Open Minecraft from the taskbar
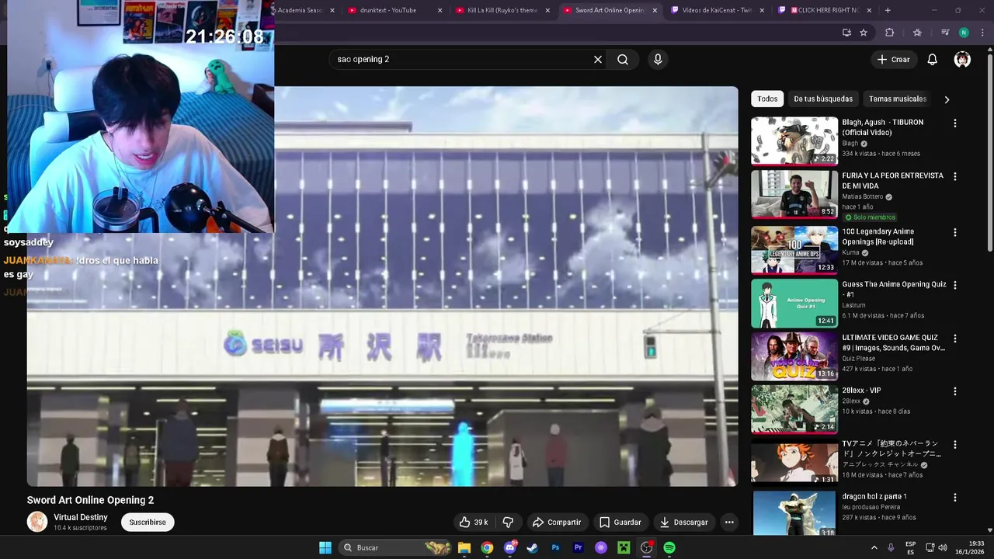This screenshot has height=559, width=994. 624,547
